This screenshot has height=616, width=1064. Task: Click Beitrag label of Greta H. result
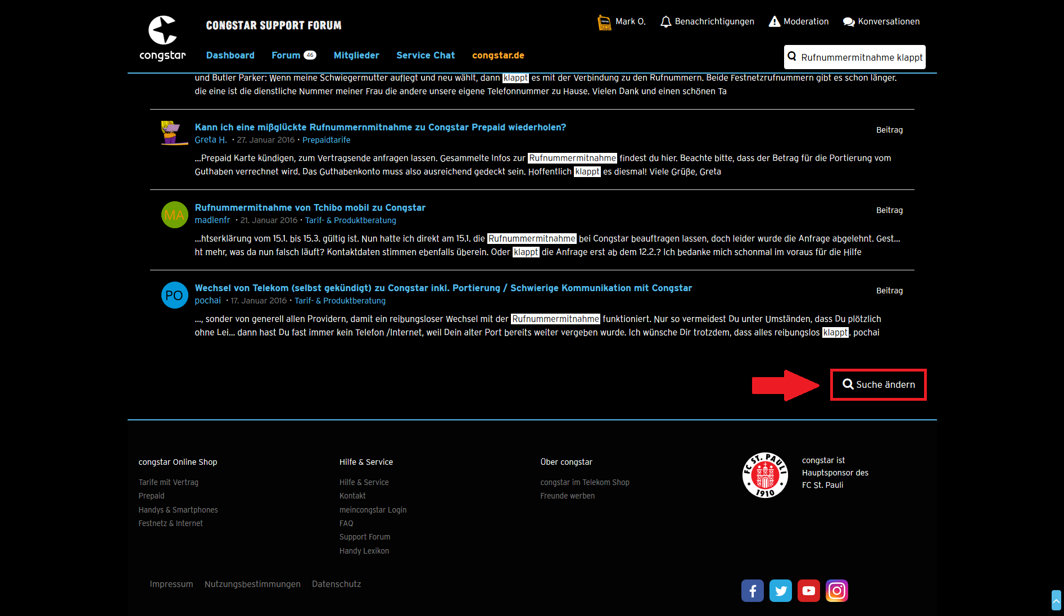click(x=889, y=130)
